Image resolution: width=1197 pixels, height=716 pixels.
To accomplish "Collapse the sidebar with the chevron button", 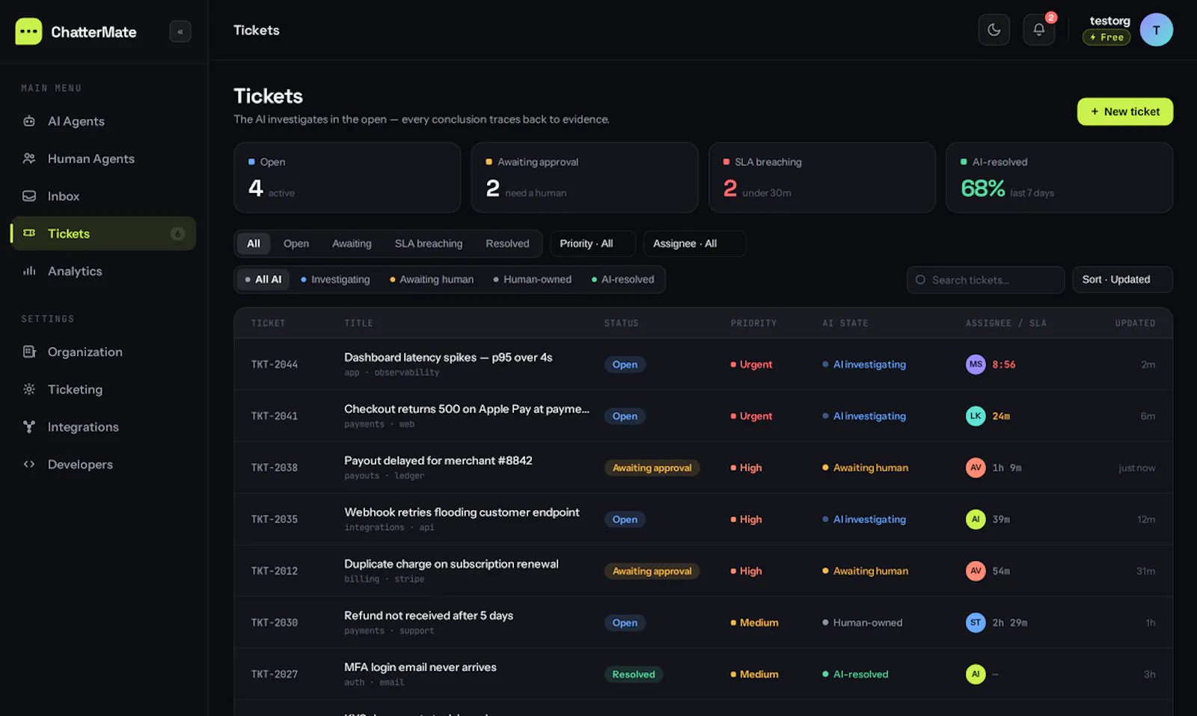I will (x=180, y=31).
